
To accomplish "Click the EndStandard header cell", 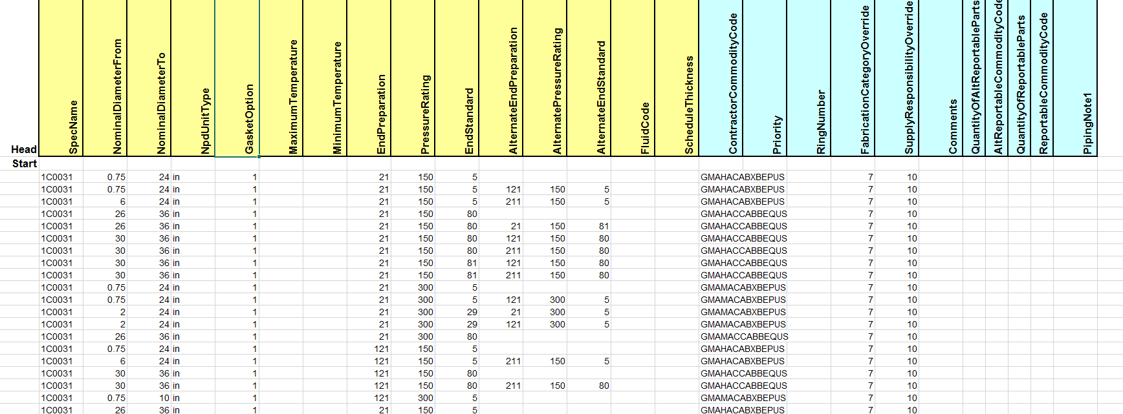I will [457, 78].
